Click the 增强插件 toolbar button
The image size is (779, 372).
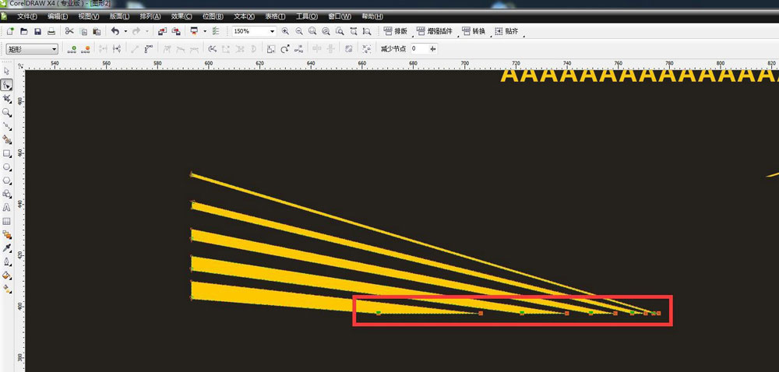point(436,31)
